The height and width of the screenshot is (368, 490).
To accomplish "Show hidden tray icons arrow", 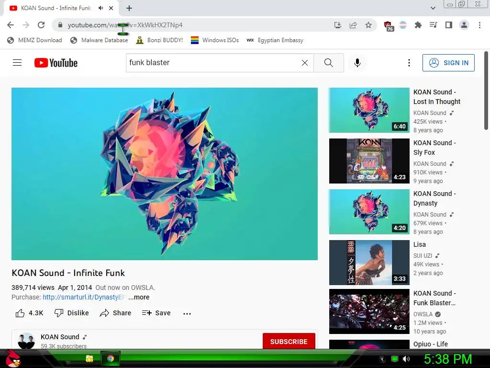I will tap(382, 359).
